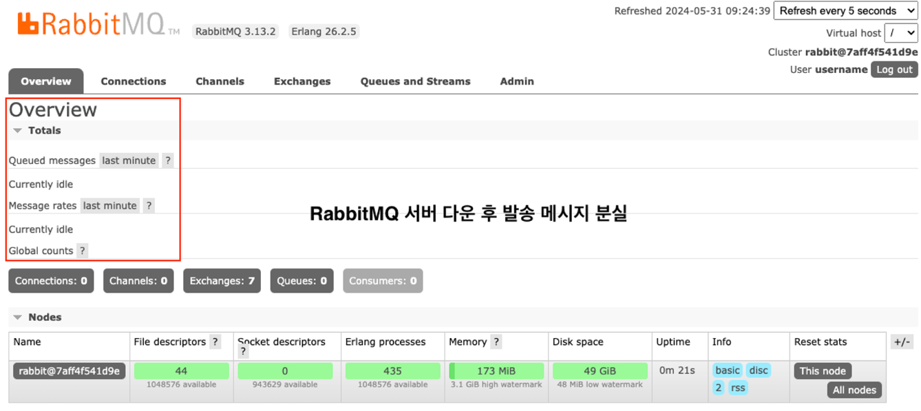
Task: Click the Exchanges: 7 count button
Action: 222,281
